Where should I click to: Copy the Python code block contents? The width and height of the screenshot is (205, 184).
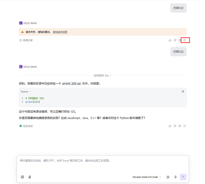(x=183, y=92)
